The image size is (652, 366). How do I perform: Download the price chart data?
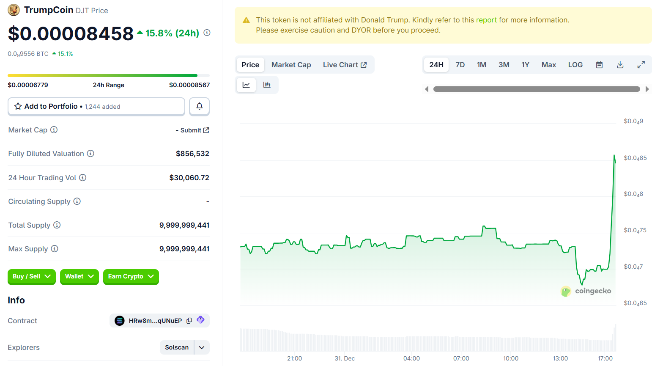(620, 64)
